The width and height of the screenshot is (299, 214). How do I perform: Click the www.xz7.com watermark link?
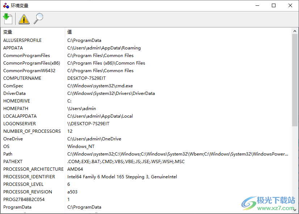[x=274, y=208]
